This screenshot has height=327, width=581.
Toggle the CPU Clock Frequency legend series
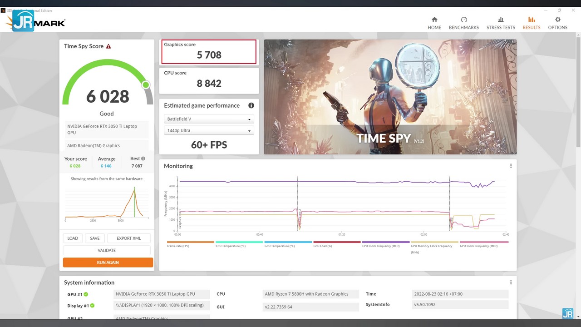381,246
